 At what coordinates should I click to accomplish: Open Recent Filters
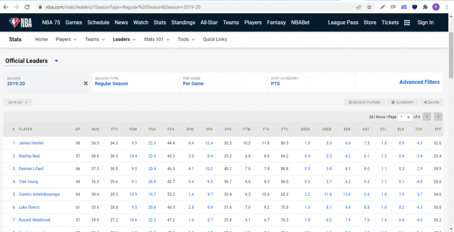click(x=364, y=102)
